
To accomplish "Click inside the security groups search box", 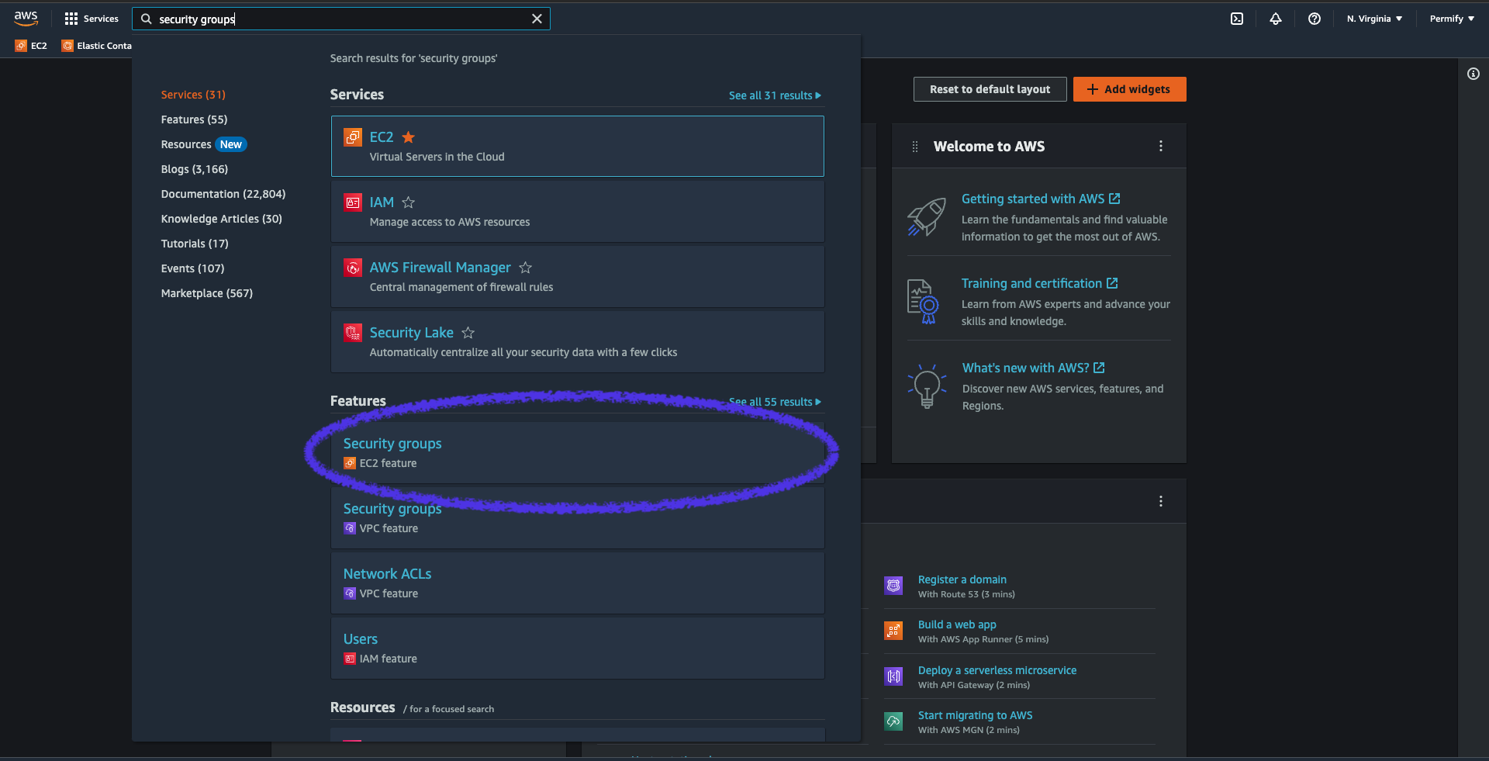I will tap(341, 19).
